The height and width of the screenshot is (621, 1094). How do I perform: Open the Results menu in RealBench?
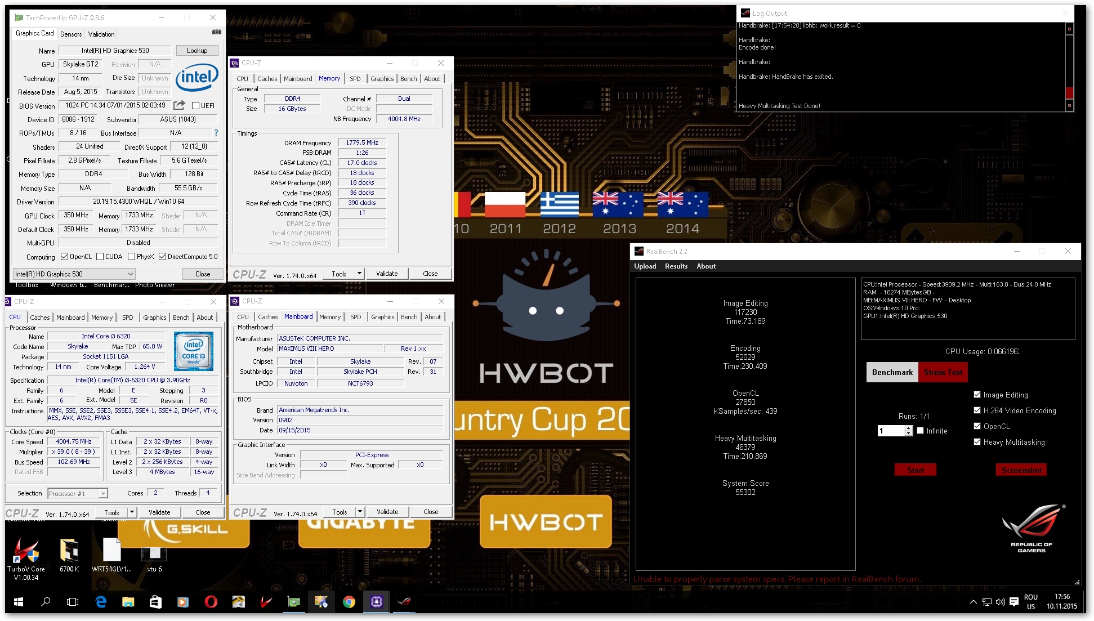coord(676,266)
